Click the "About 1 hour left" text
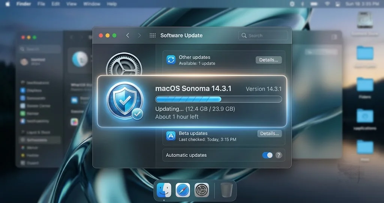Image resolution: width=384 pixels, height=203 pixels. (x=177, y=117)
